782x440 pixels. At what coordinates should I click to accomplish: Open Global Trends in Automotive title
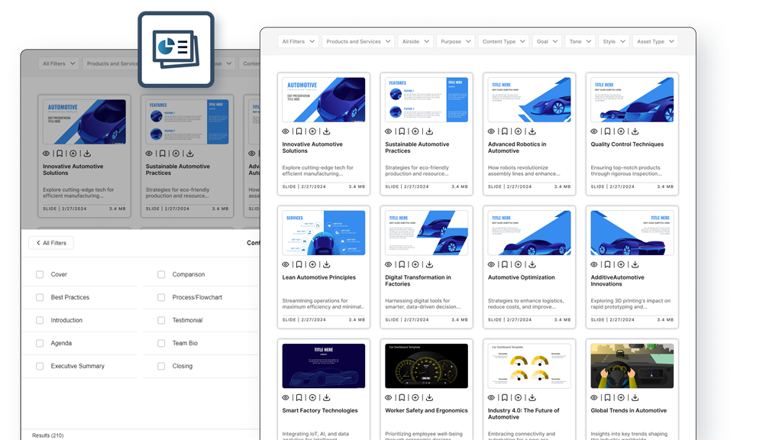click(629, 410)
